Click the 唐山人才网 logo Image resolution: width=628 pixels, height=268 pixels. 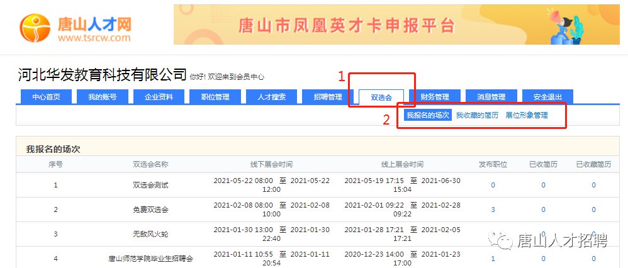76,28
